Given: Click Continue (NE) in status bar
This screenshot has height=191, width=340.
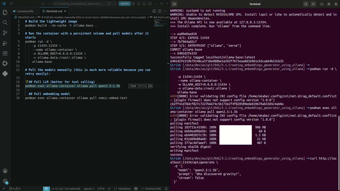Looking at the screenshot, I should pyautogui.click(x=151, y=189).
